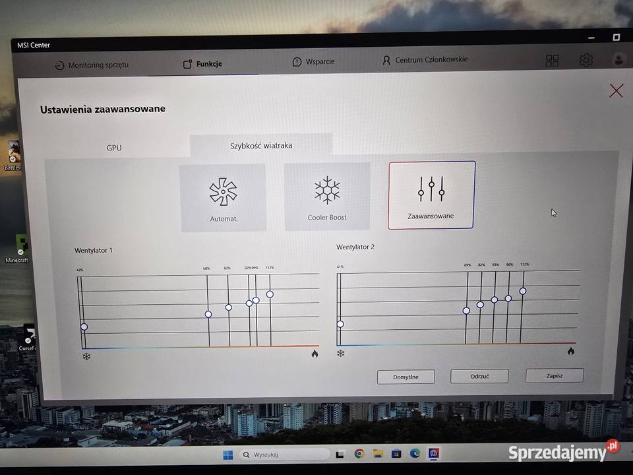This screenshot has width=633, height=475.
Task: Open the grid layout icon in top bar
Action: 553,60
